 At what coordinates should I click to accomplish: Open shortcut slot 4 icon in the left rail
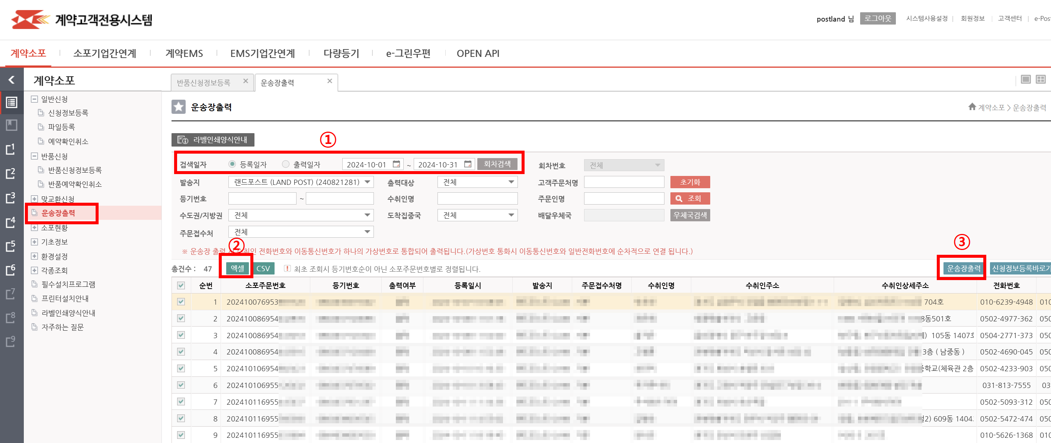11,222
